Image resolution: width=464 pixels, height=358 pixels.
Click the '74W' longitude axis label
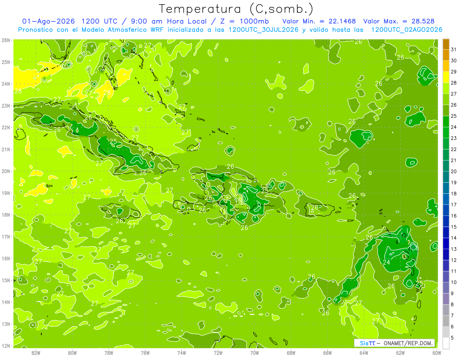[182, 353]
